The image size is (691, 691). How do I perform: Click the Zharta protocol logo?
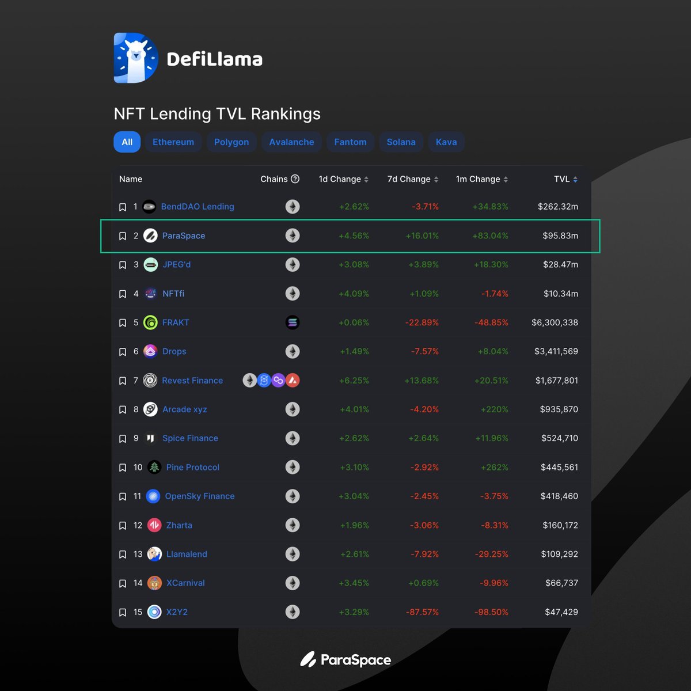click(154, 525)
